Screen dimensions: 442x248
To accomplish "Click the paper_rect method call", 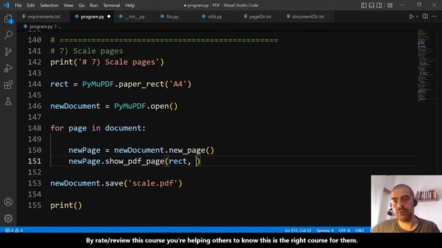I will 141,84.
